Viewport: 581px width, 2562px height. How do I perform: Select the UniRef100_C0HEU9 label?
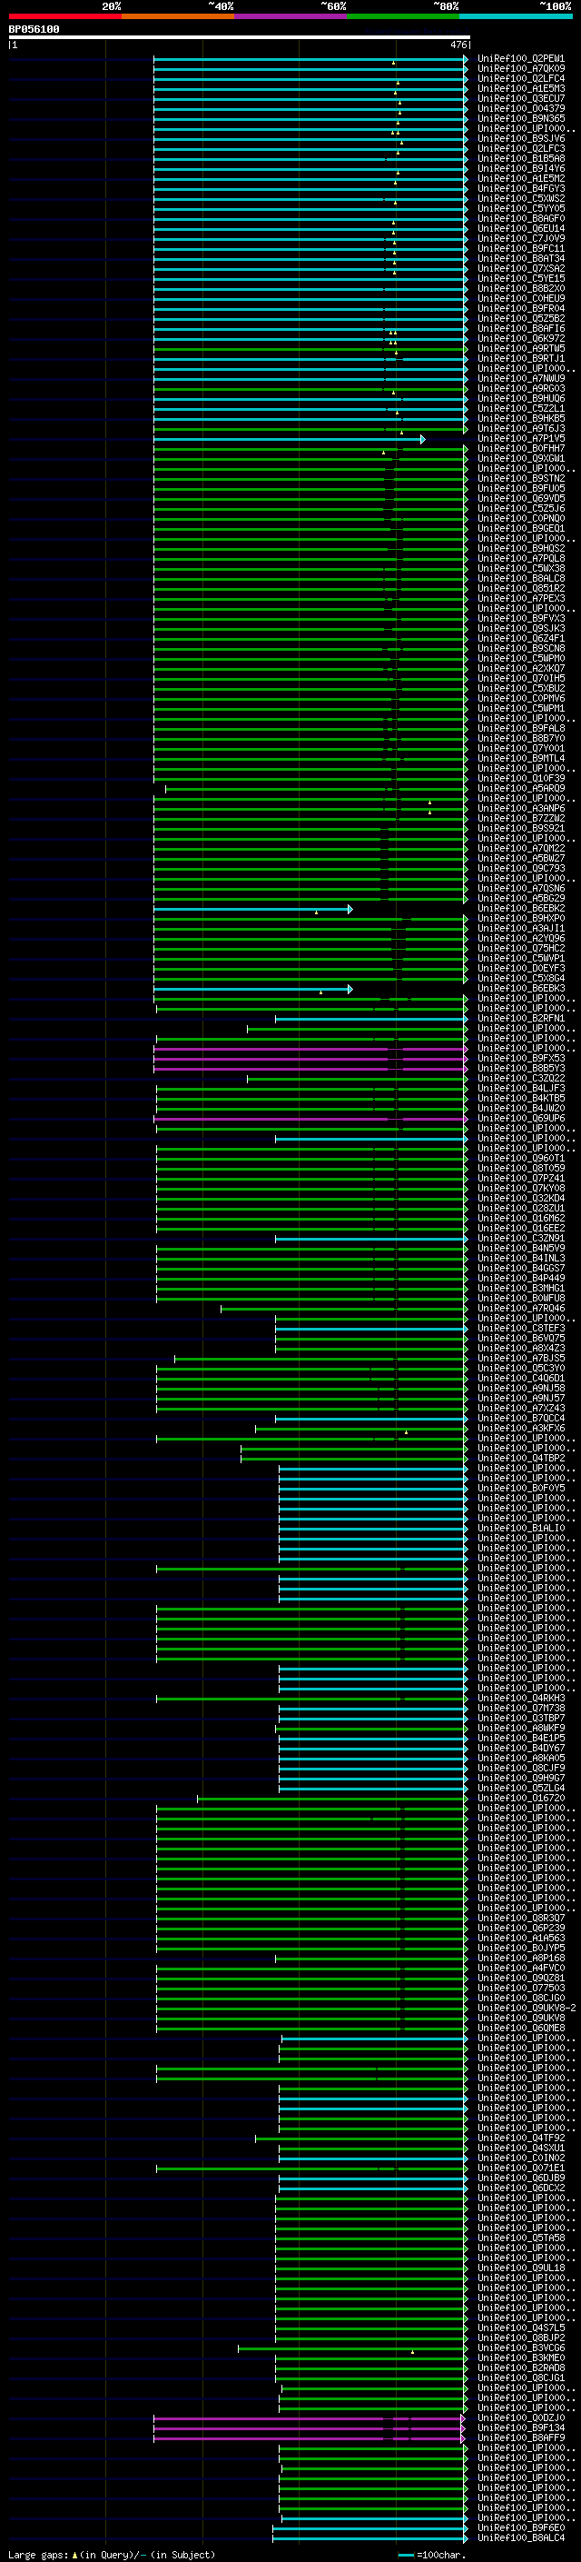[x=520, y=298]
